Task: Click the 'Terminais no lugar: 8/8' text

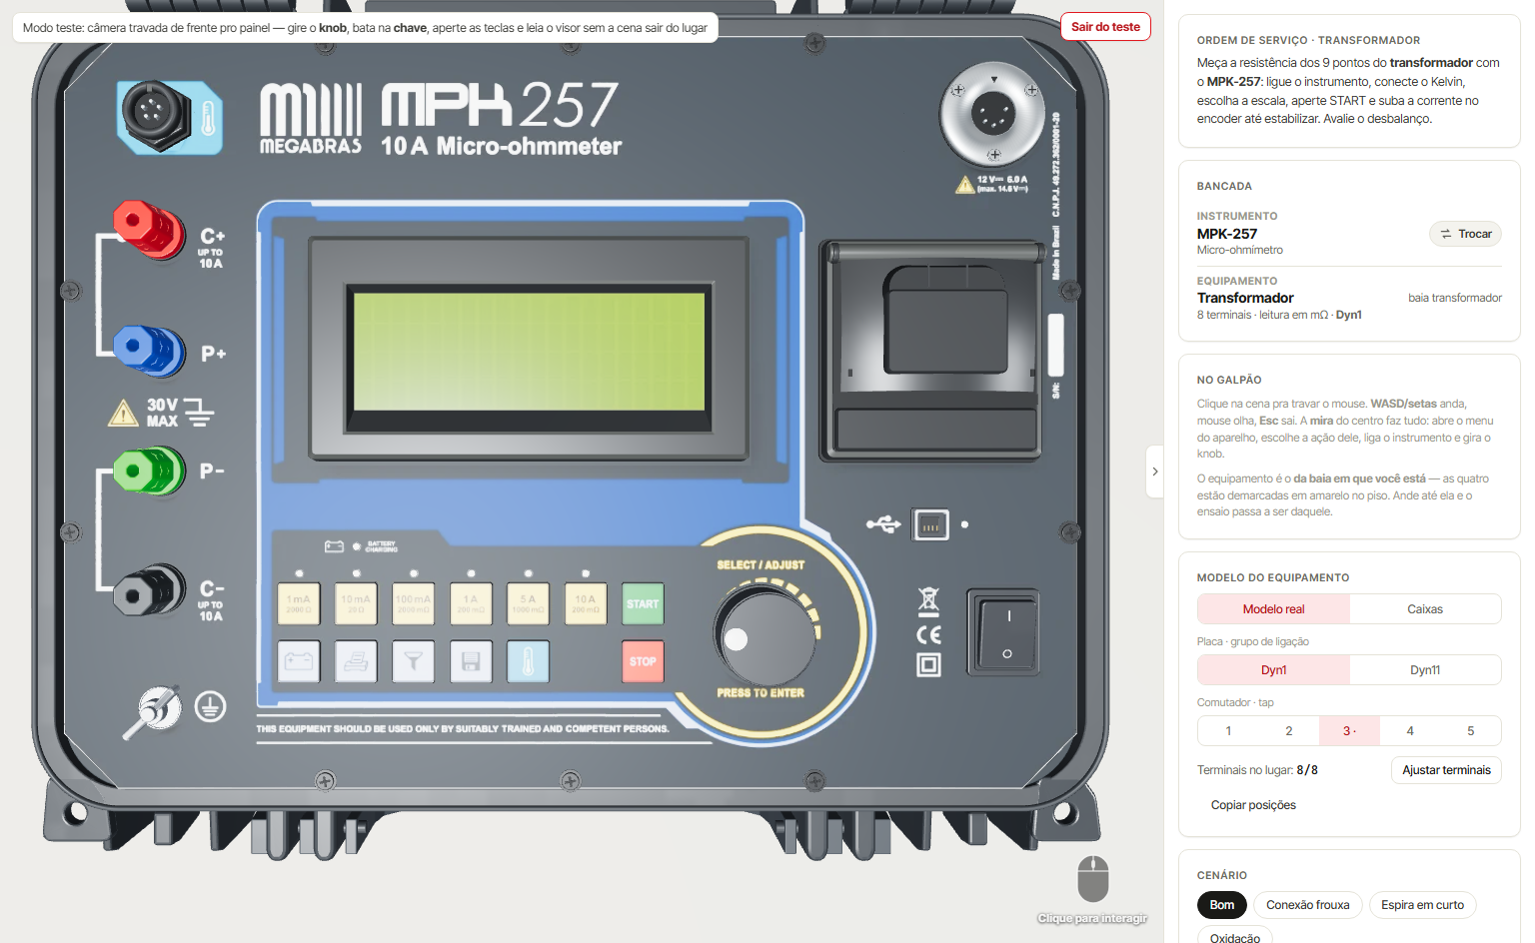Action: pyautogui.click(x=1257, y=770)
